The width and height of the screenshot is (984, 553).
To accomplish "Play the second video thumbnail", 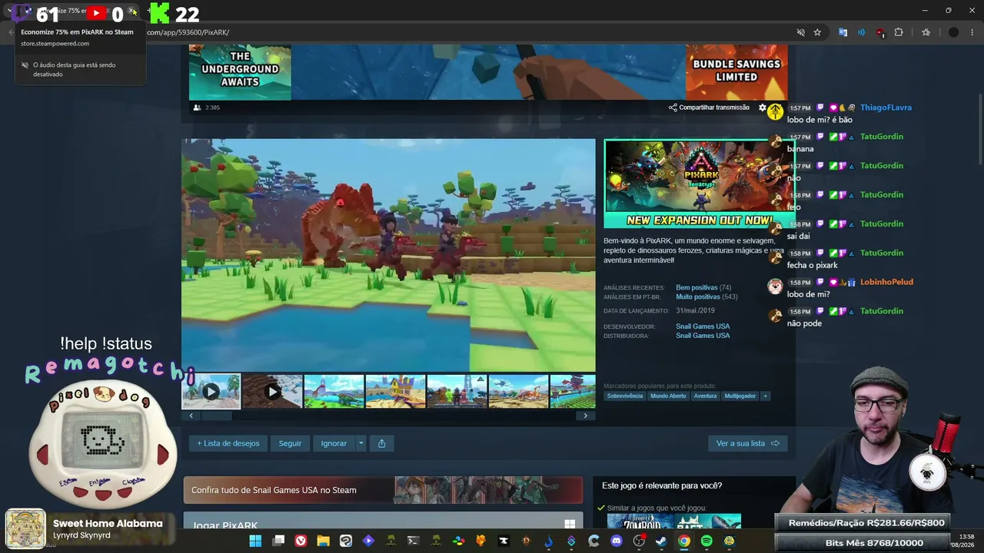I will click(x=272, y=392).
